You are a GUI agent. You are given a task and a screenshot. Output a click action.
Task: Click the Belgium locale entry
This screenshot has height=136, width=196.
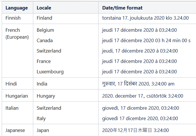[45, 30]
